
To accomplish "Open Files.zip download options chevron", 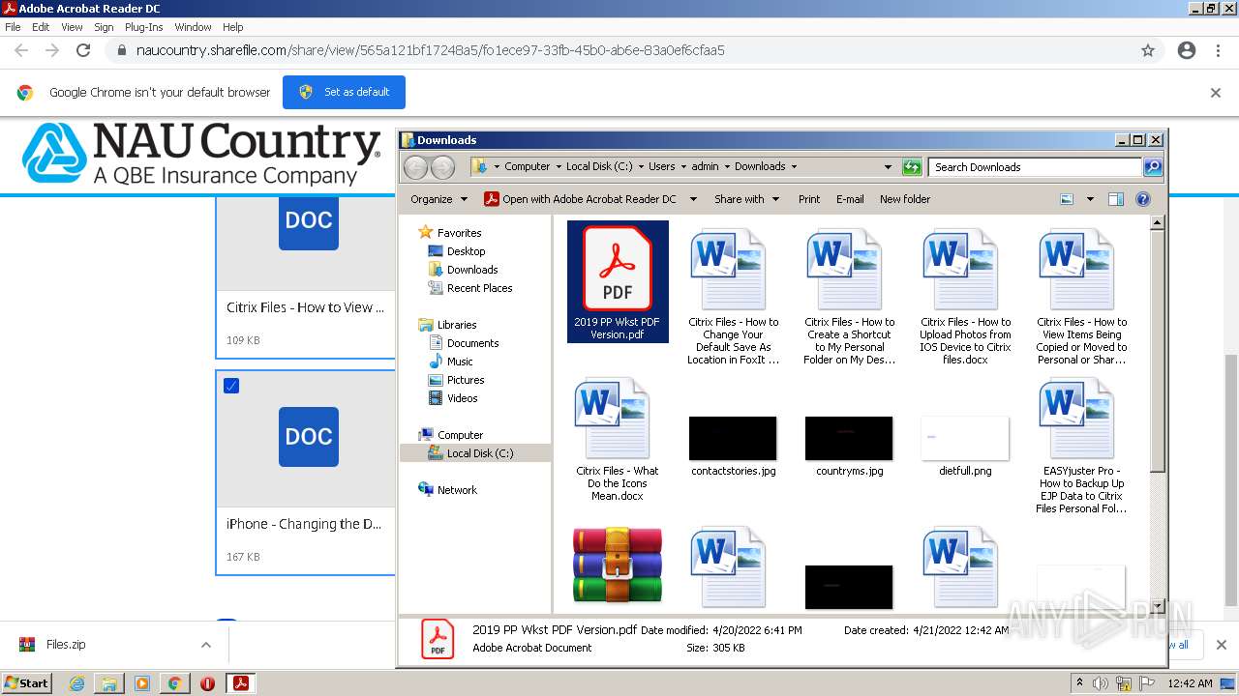I will pos(205,645).
